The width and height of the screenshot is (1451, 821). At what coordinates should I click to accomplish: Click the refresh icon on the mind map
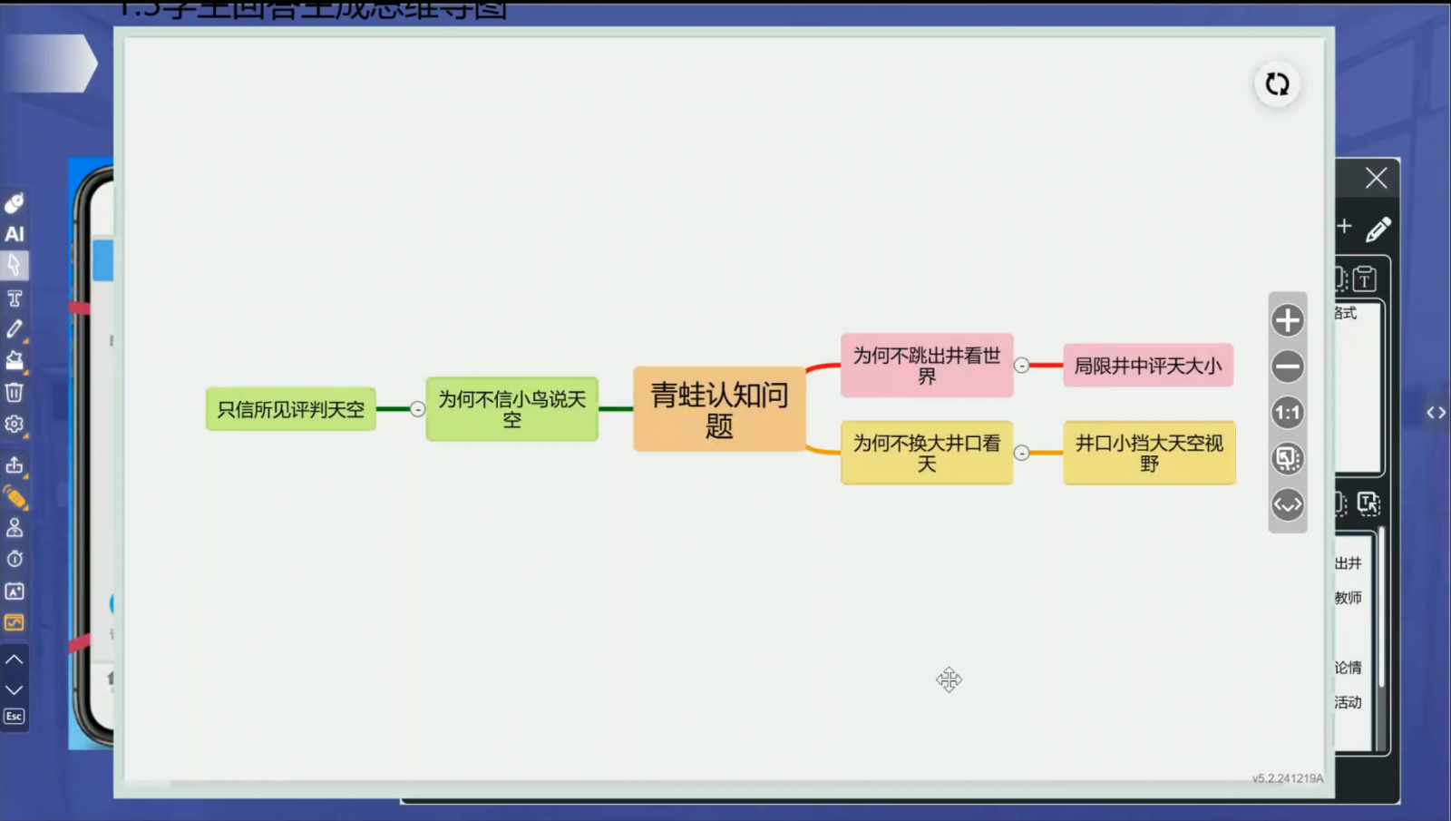pyautogui.click(x=1277, y=84)
